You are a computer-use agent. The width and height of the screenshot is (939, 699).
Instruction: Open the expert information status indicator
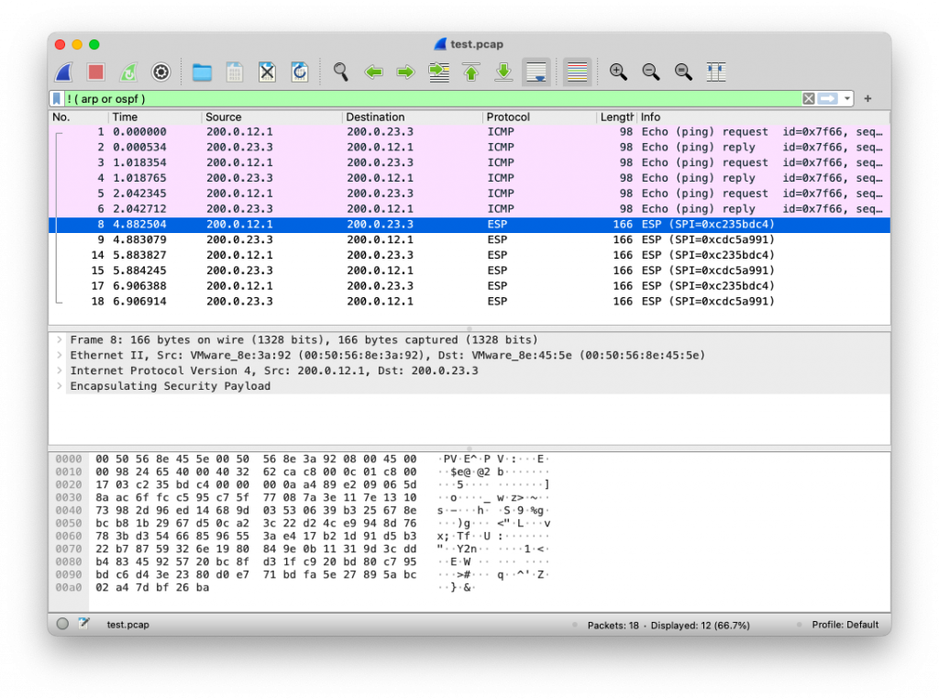(61, 624)
